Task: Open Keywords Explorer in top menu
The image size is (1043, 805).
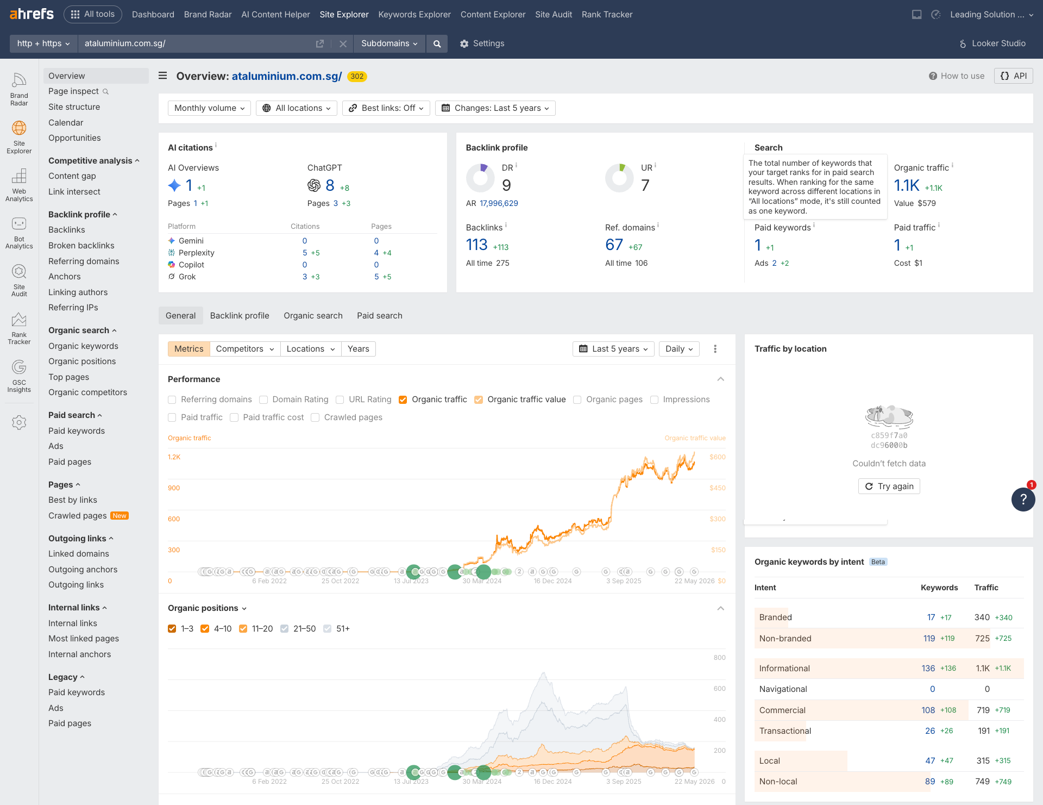Action: 414,15
